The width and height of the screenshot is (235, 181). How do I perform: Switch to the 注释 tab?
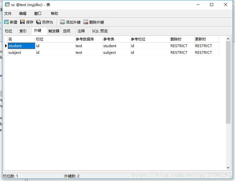(x=83, y=31)
